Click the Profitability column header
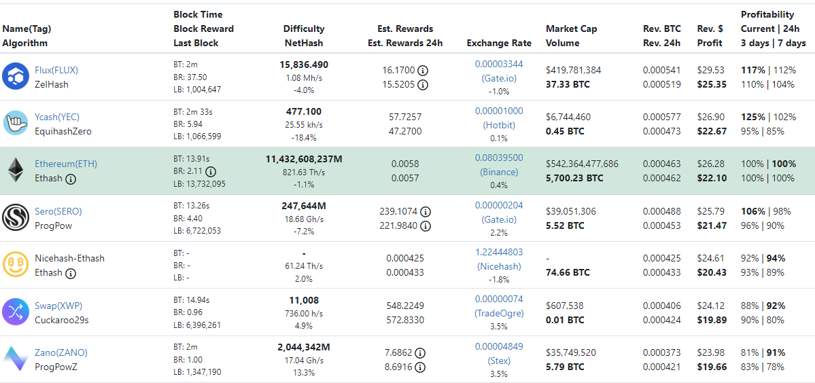 (767, 14)
